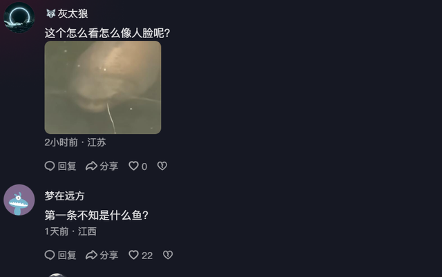Tap the broken heart under 梦在远方's comment
This screenshot has height=277, width=442.
[168, 255]
